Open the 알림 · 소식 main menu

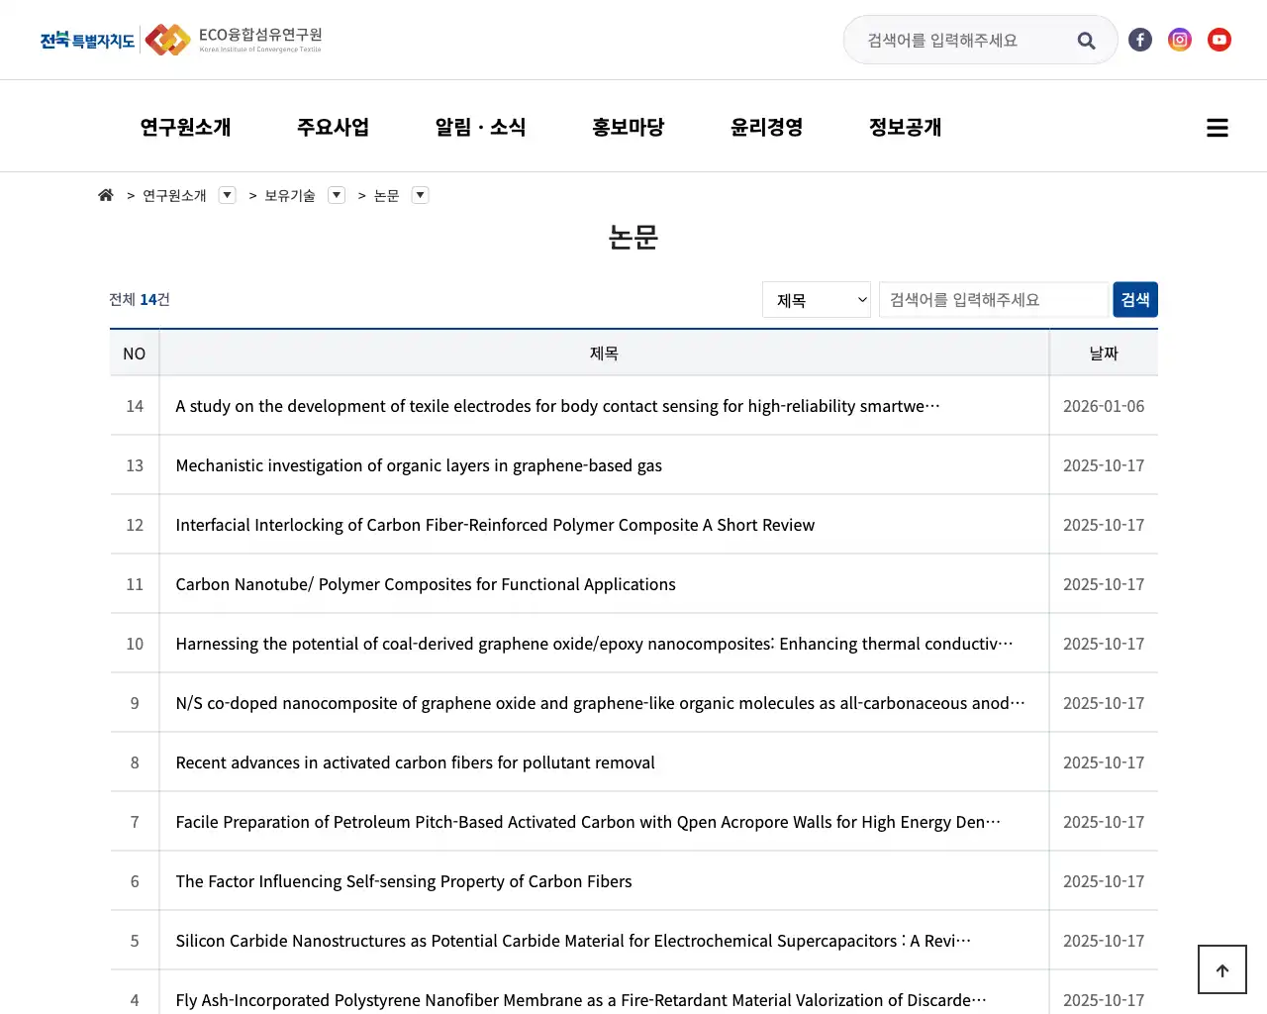tap(480, 127)
